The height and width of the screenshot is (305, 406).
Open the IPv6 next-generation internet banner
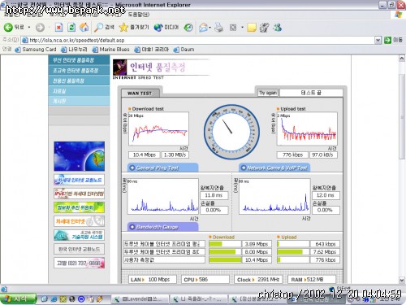click(x=79, y=194)
